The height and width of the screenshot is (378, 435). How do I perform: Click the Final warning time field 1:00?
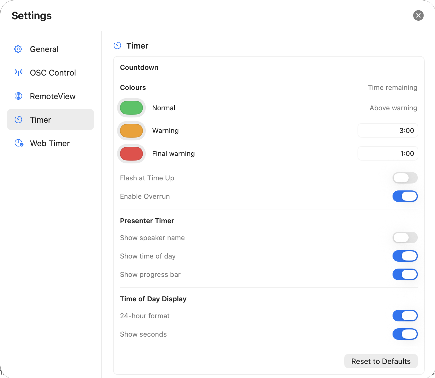point(388,154)
